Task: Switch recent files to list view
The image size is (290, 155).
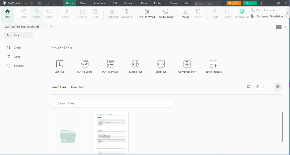Action: (x=269, y=87)
